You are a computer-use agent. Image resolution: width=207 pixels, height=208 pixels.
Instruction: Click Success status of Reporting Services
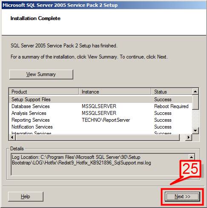(x=163, y=120)
